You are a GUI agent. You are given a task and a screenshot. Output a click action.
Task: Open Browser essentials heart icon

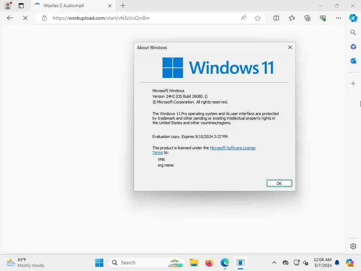(x=323, y=18)
